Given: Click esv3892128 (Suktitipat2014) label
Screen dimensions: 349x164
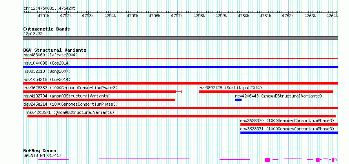Looking at the screenshot, I should click(x=230, y=88).
